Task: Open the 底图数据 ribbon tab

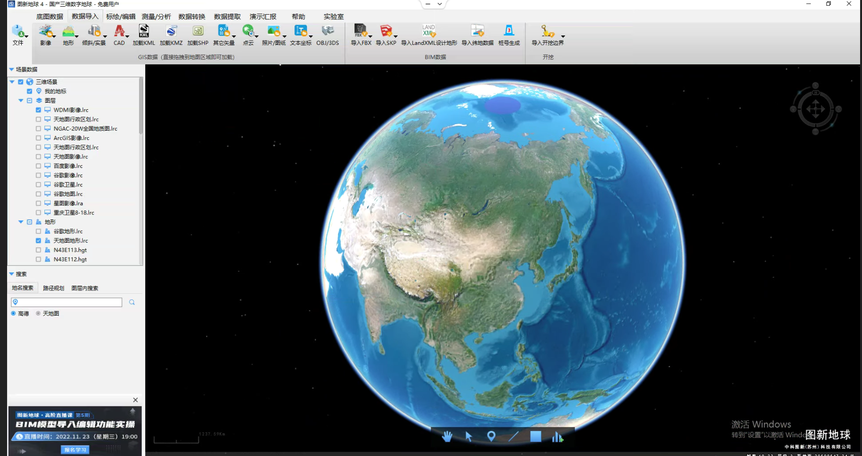Action: 50,17
